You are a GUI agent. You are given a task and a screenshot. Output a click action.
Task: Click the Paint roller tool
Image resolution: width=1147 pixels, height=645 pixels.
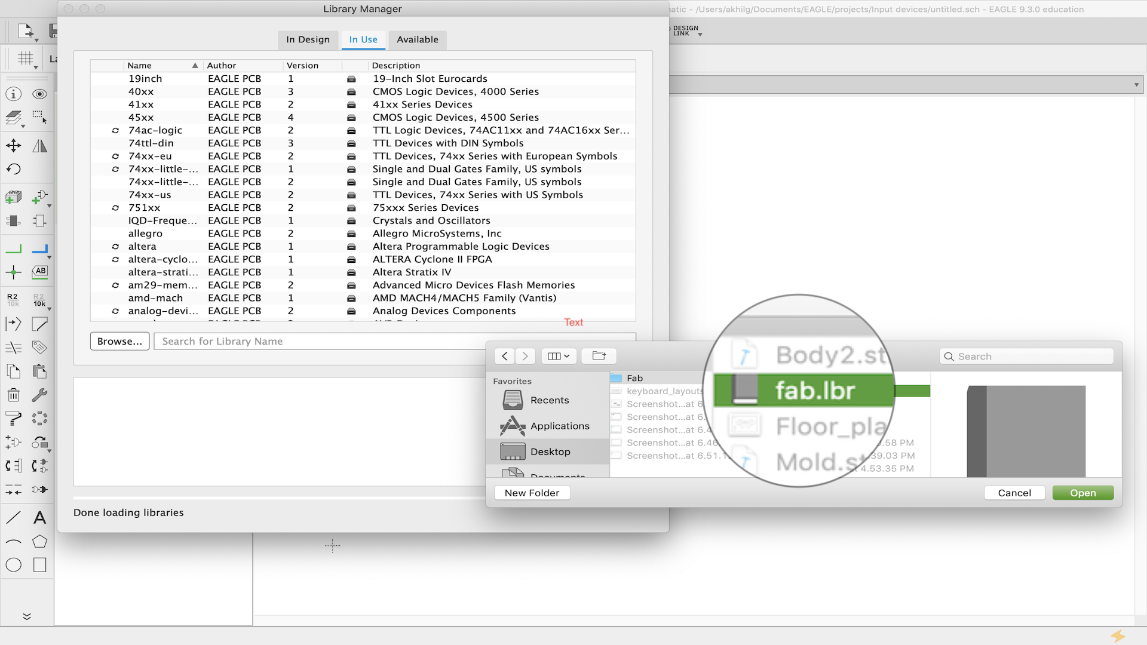click(x=13, y=419)
